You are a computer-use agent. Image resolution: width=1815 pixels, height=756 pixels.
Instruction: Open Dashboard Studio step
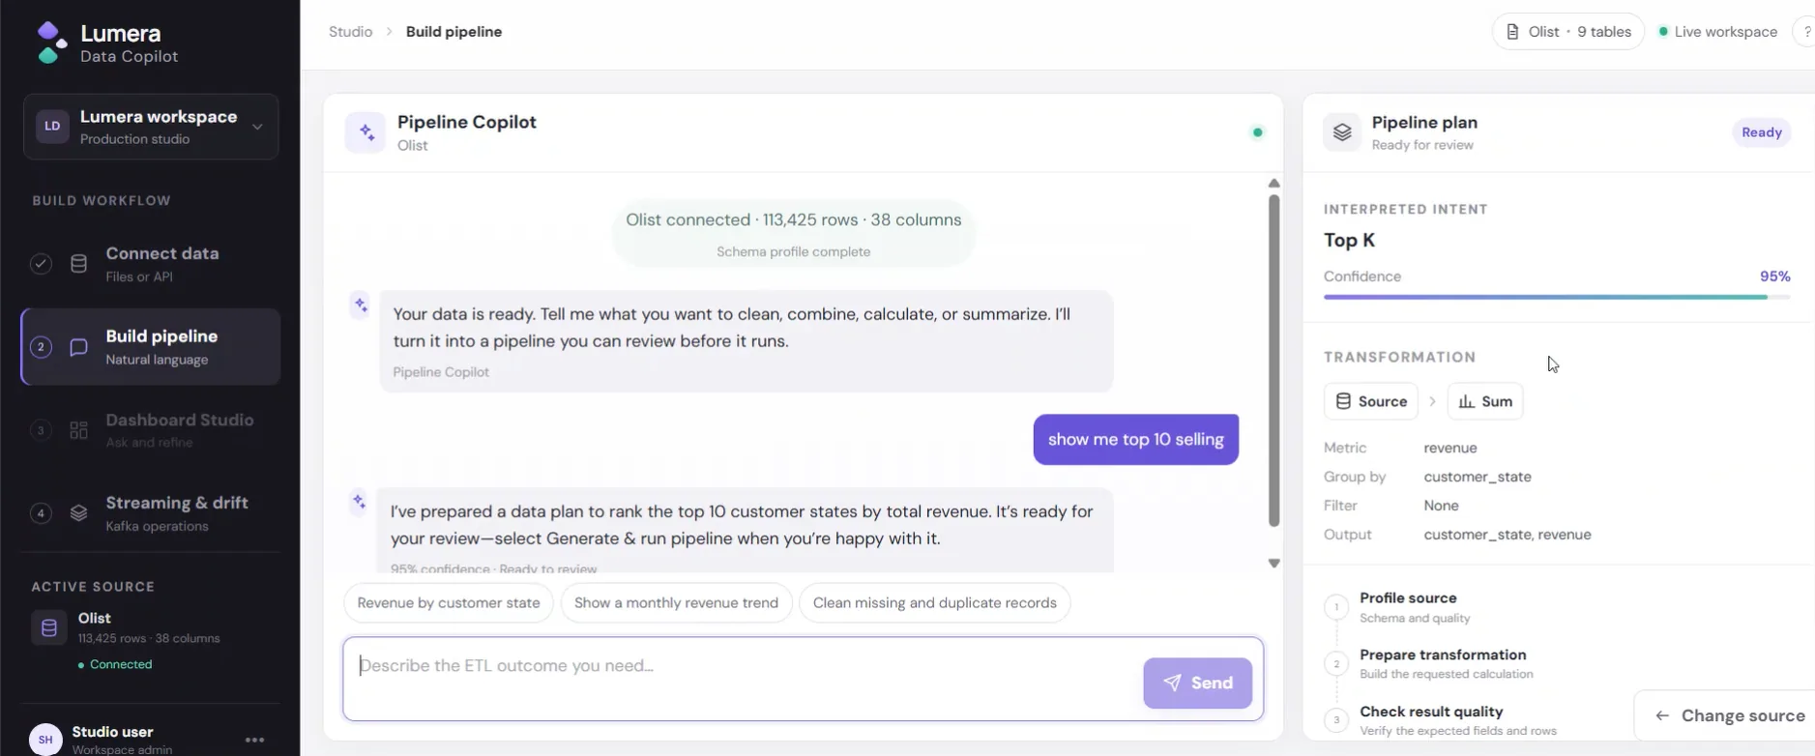(x=151, y=430)
